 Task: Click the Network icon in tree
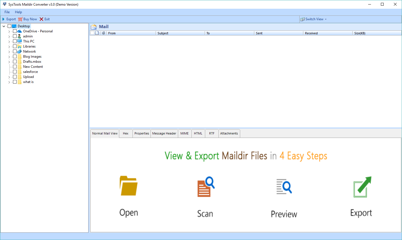click(19, 51)
